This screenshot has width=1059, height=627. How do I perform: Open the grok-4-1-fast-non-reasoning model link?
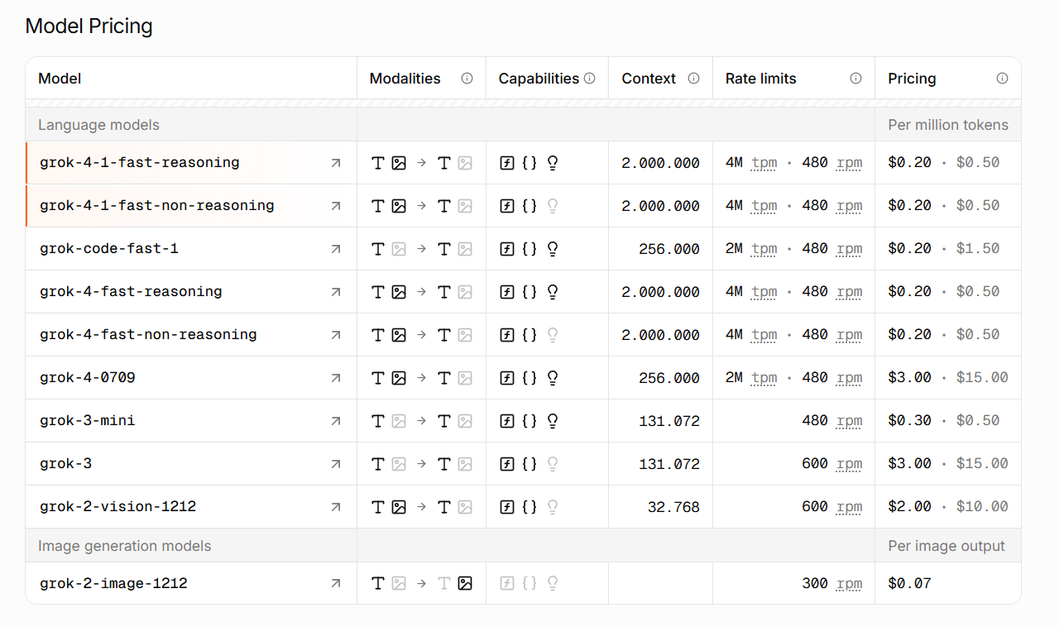157,206
